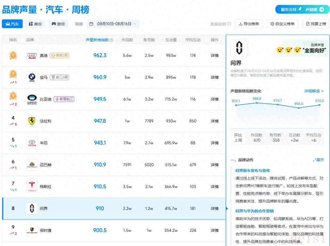Screen dimensions: 330x246
Task: Click the BYD brand logo
Action: (32, 99)
